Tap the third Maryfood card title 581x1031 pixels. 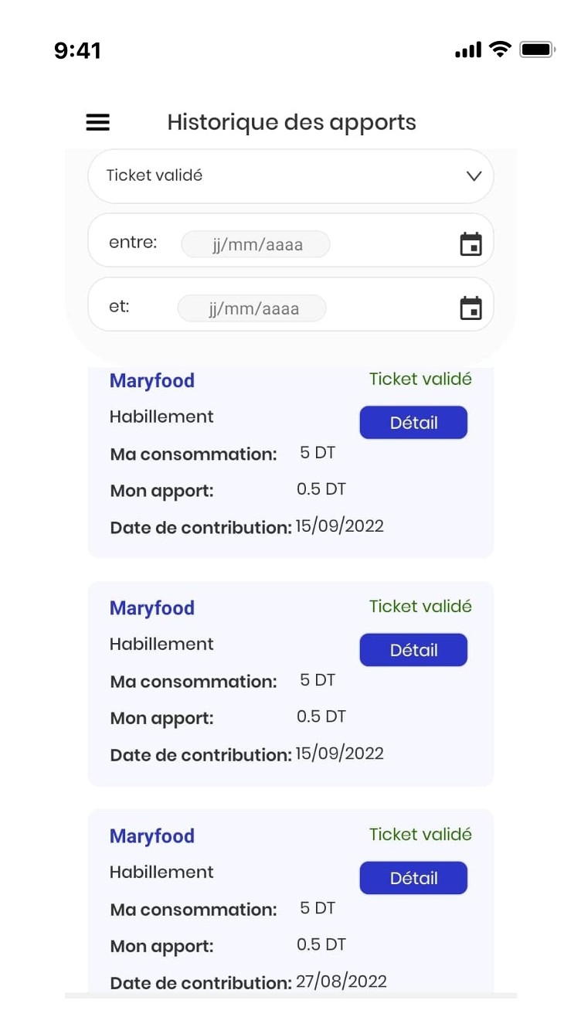tap(152, 836)
